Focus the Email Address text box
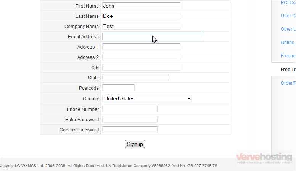Screen dimensions: 296x171 click(153, 36)
